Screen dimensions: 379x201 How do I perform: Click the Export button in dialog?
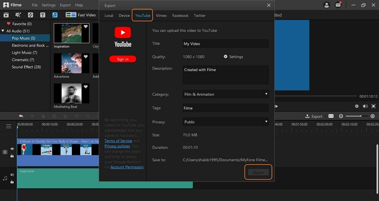coord(258,172)
